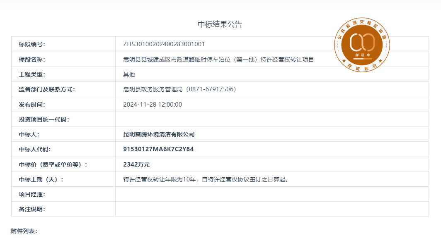Image resolution: width=441 pixels, height=243 pixels.
Task: Select the section number ZH5301002024002830​01001
Action: click(x=164, y=44)
